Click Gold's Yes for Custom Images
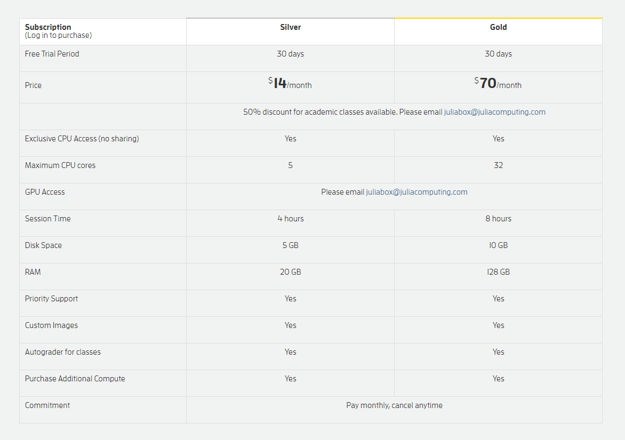Viewport: 625px width, 440px height. (x=498, y=326)
